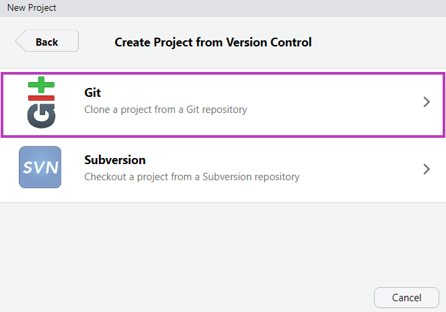The width and height of the screenshot is (446, 312).
Task: Click the Git logo icon
Action: 40,103
